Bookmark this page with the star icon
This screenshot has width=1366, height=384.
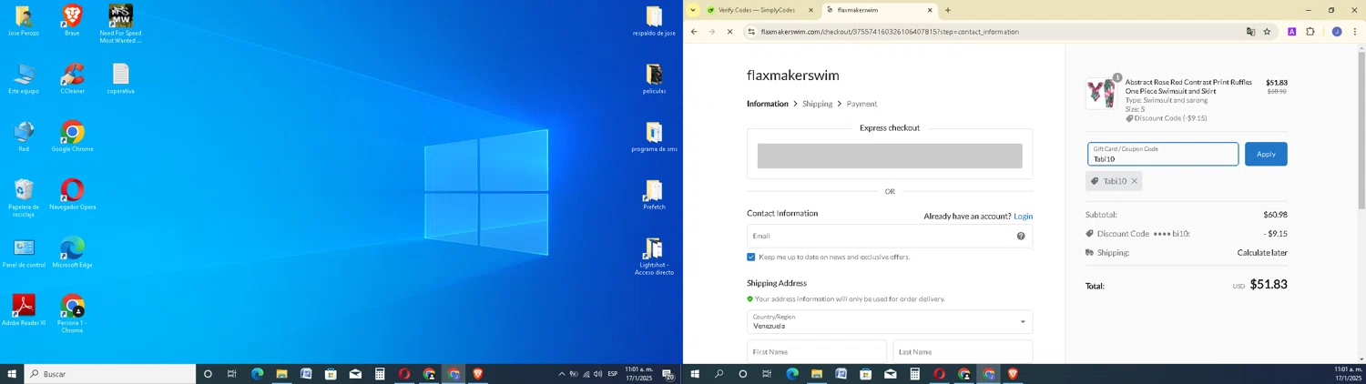click(1267, 32)
